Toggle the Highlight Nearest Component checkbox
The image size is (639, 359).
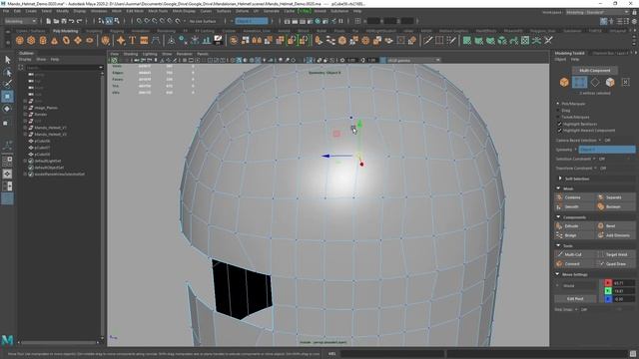(559, 131)
